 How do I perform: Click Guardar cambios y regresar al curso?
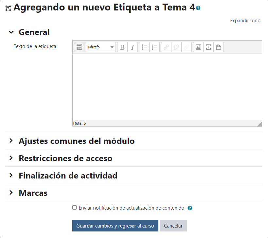click(x=115, y=226)
